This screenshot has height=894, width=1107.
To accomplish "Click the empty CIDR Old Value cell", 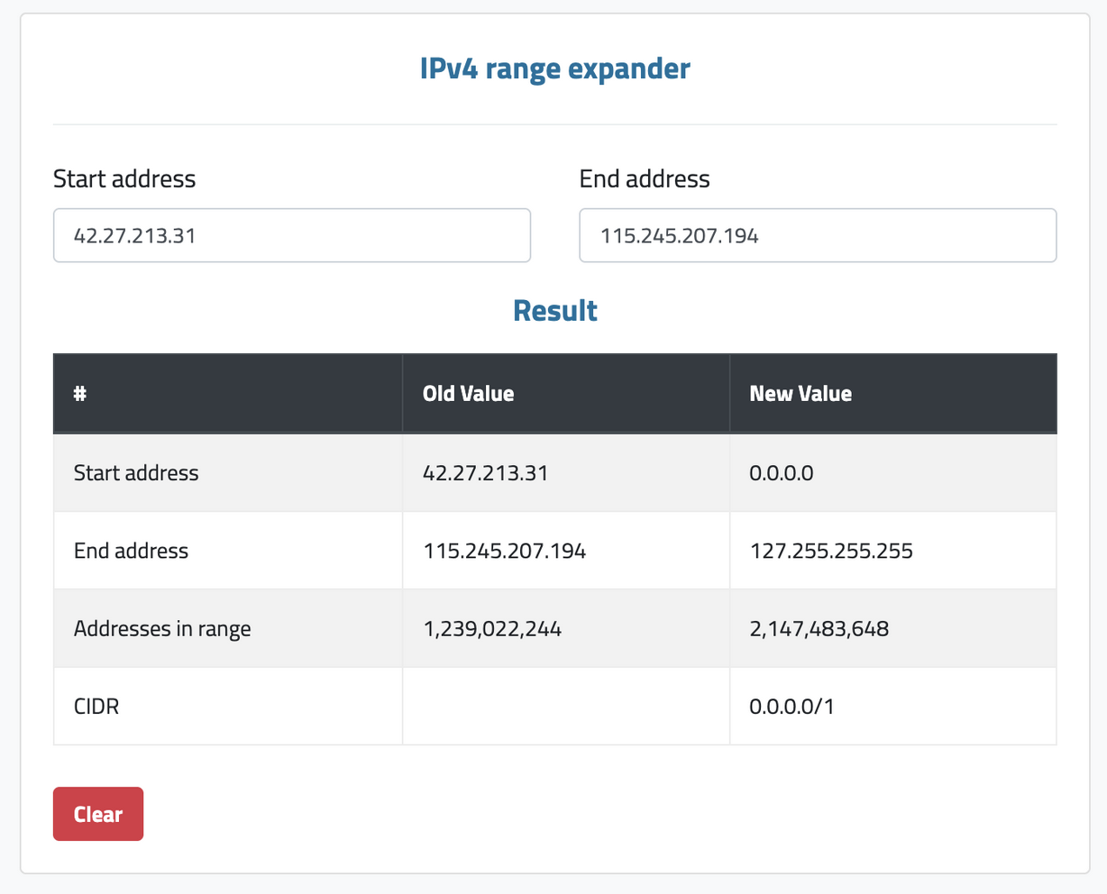I will pos(566,707).
